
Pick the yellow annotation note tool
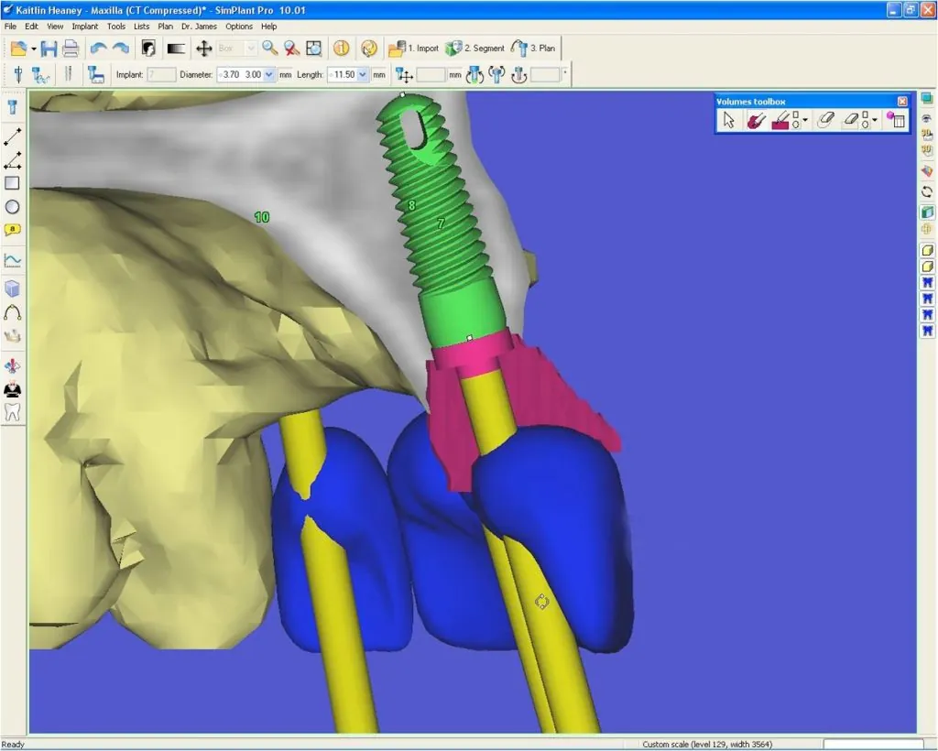click(13, 231)
